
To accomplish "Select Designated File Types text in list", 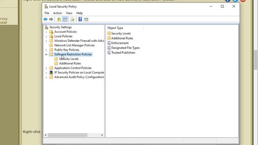I will coord(125,48).
